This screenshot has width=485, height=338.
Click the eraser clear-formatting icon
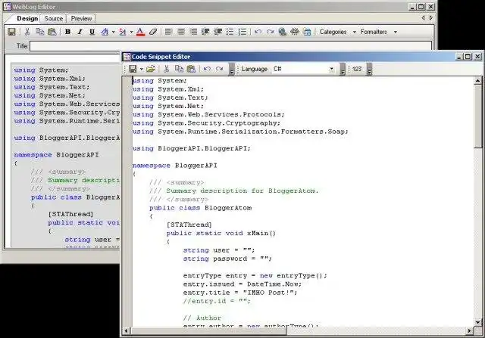[x=153, y=32]
